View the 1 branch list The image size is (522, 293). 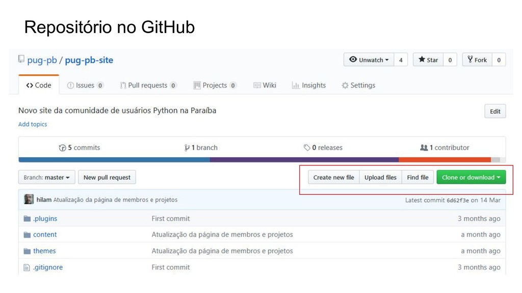pyautogui.click(x=201, y=148)
